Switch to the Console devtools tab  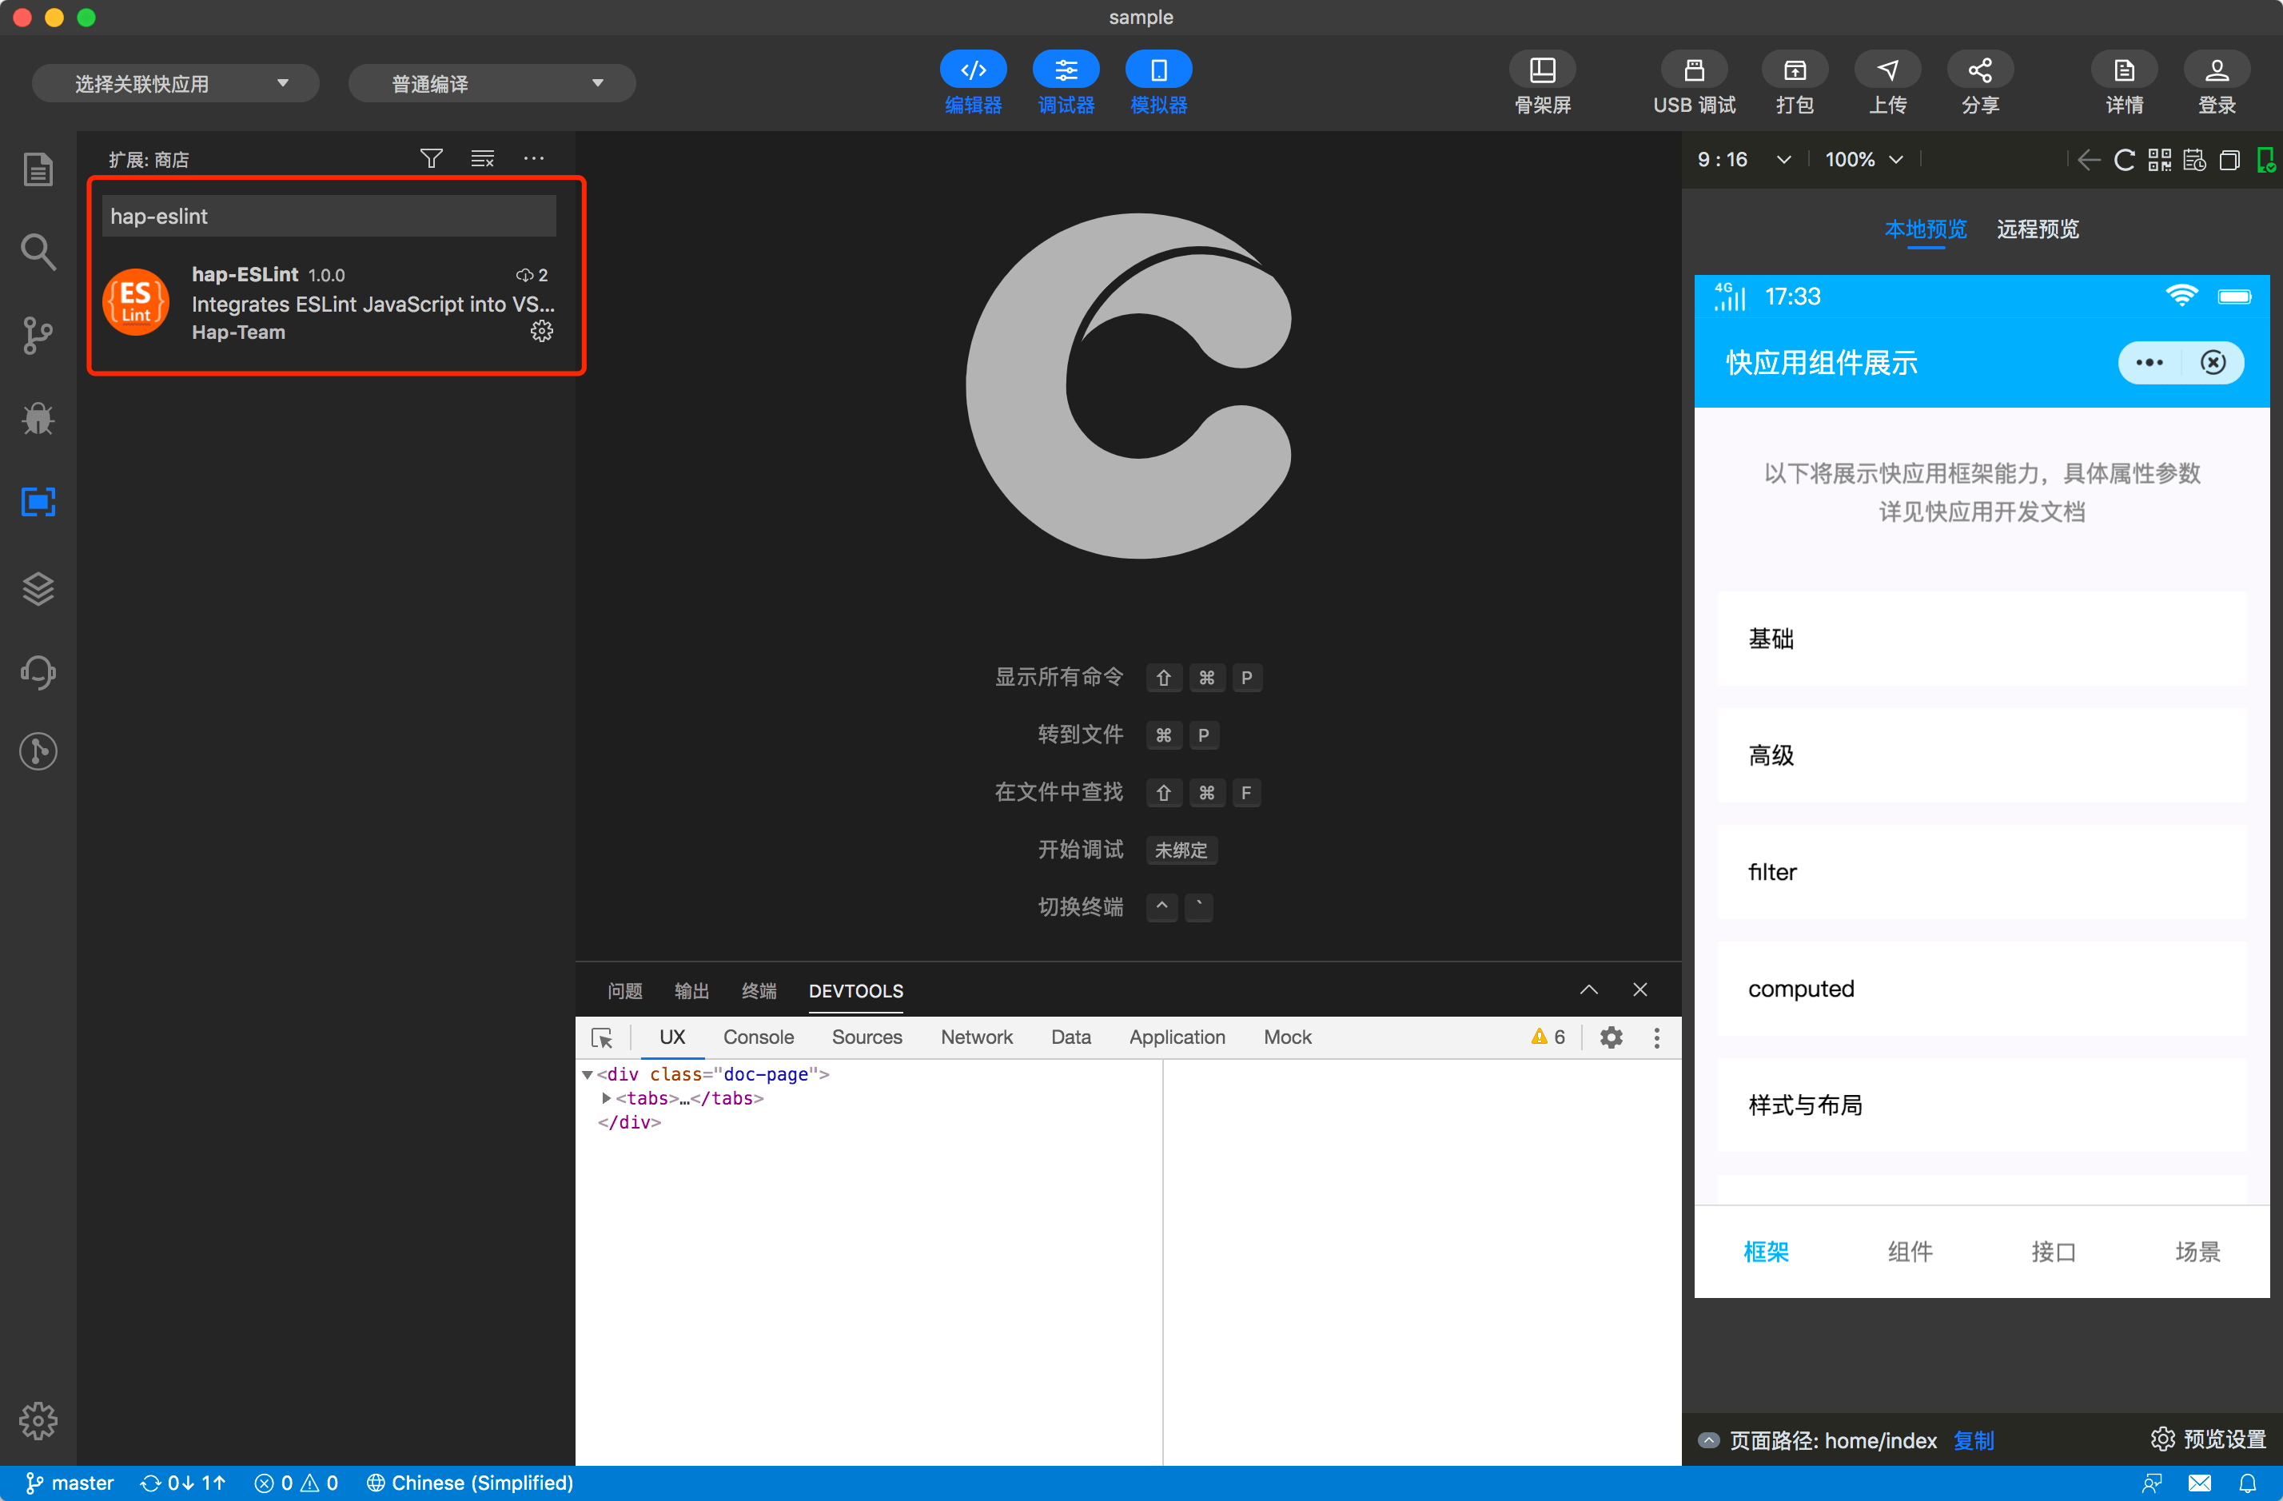click(x=758, y=1037)
